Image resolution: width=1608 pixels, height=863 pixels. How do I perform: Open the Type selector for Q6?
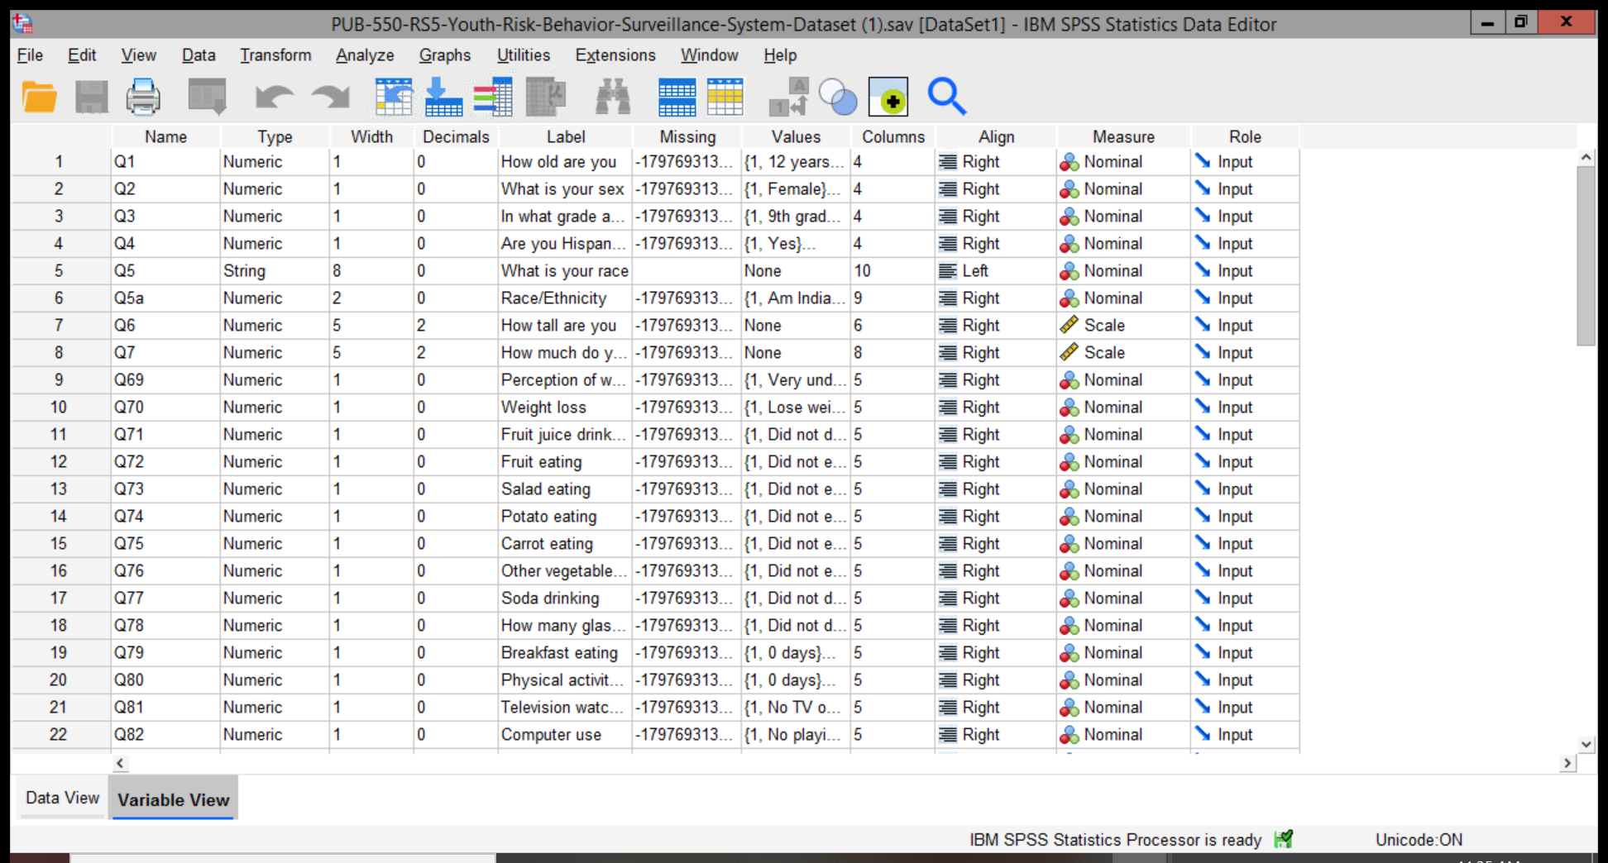[x=273, y=325]
